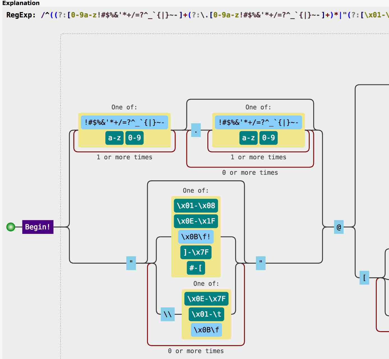This screenshot has height=359, width=389.
Task: Collapse the escaped-characters 'One of:' group
Action: pos(206,284)
